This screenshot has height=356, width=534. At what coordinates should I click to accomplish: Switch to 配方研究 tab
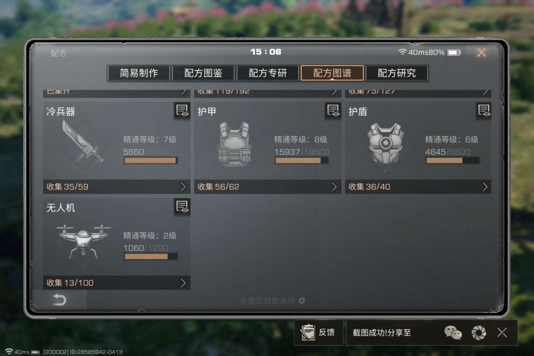point(397,73)
